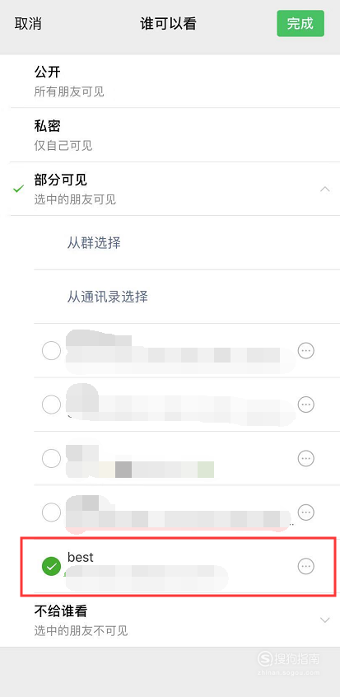This screenshot has width=340, height=697.
Task: Choose the 公开 visibility option
Action: coord(175,81)
